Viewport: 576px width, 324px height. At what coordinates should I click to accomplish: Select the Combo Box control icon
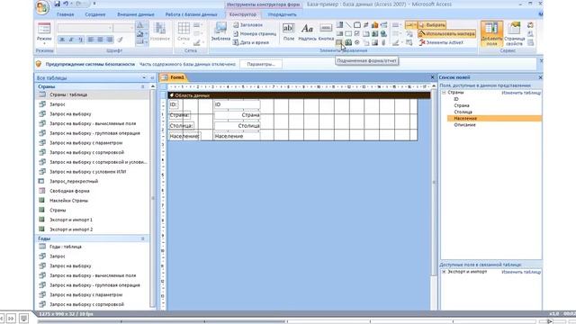click(x=339, y=25)
